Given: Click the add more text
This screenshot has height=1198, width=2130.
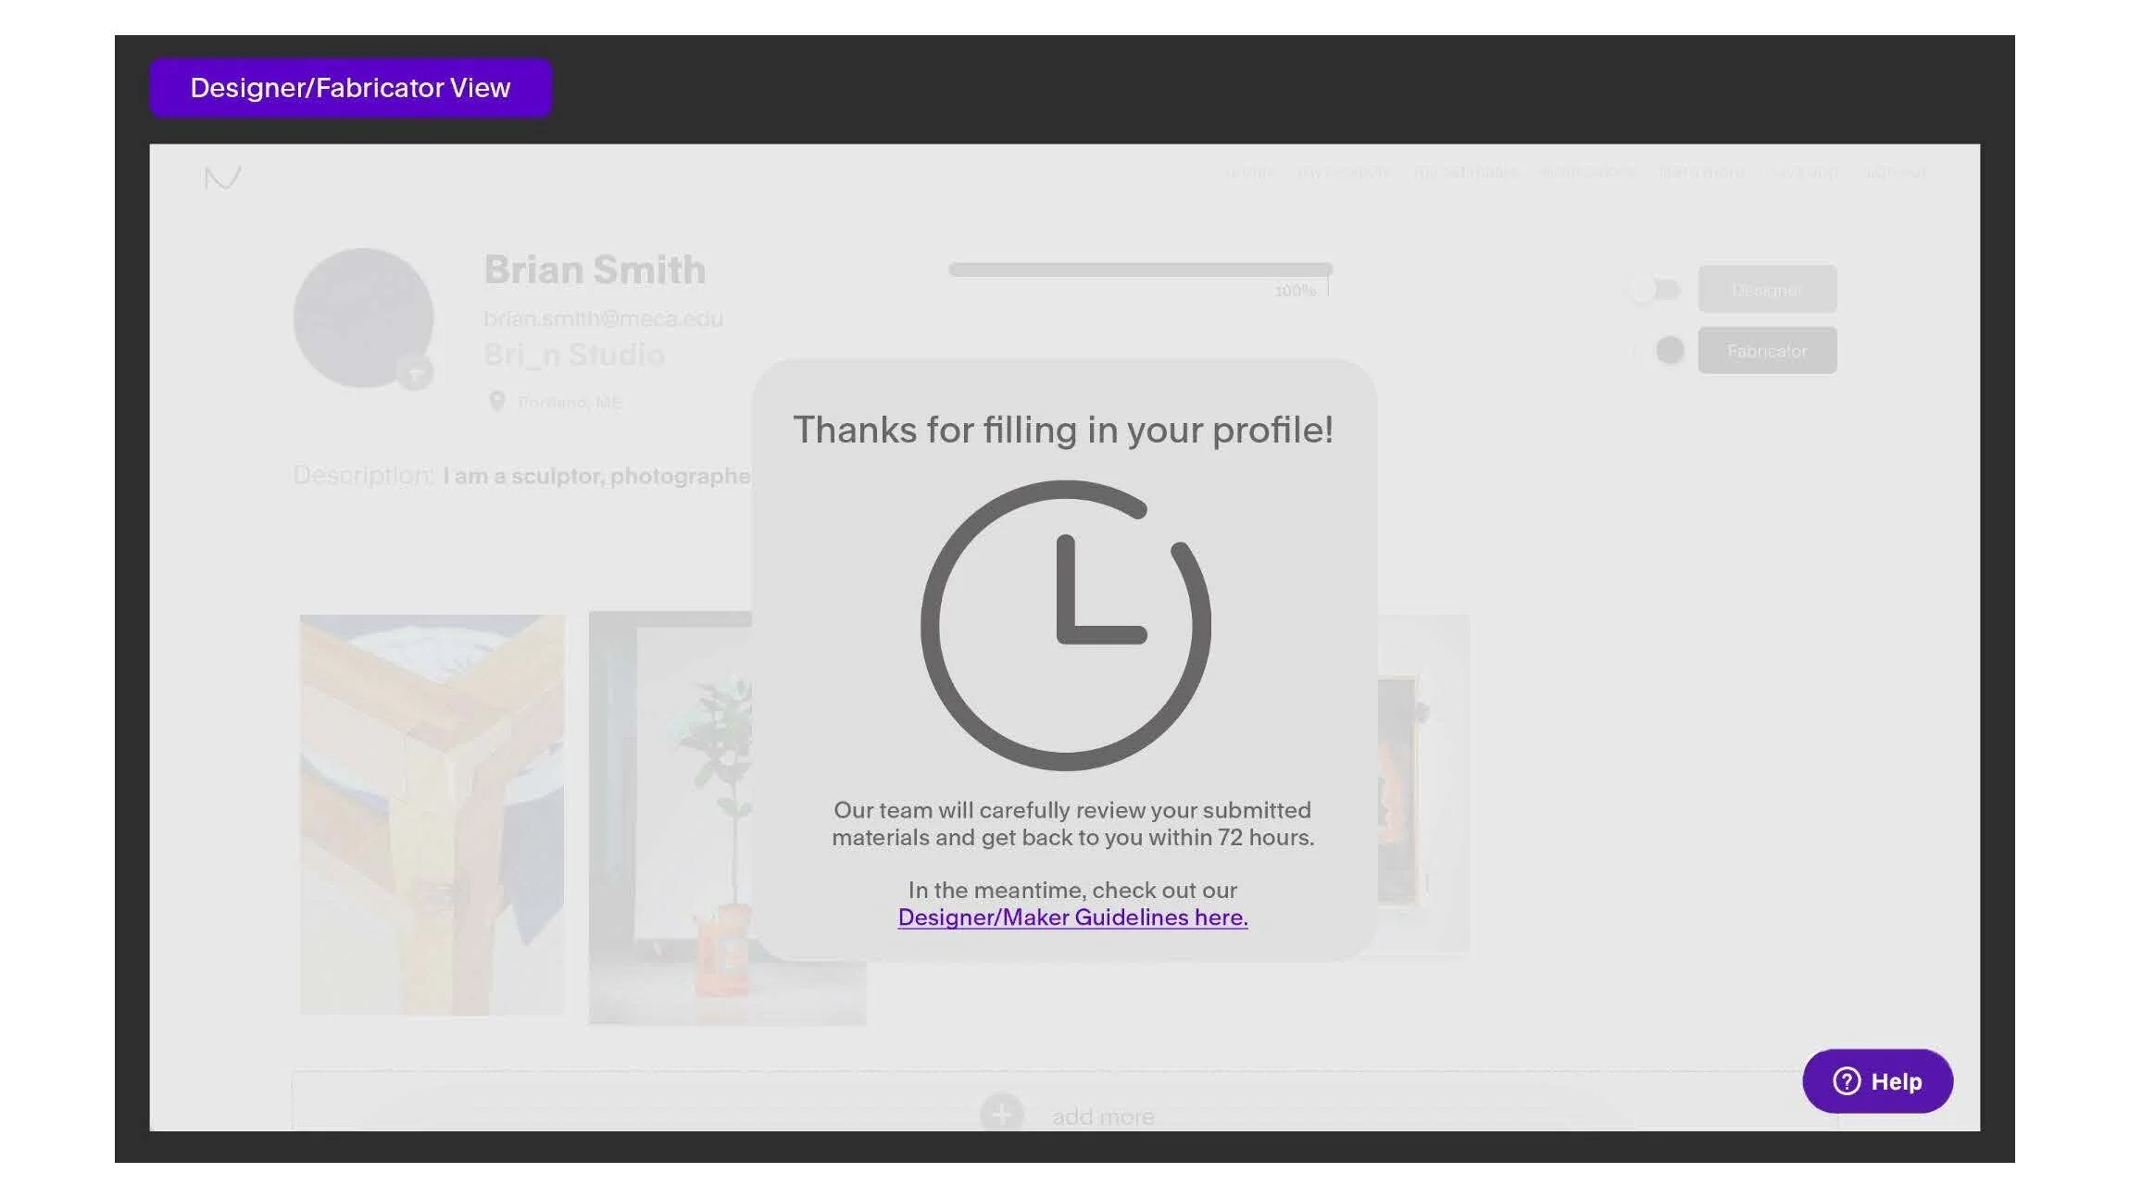Looking at the screenshot, I should 1103,1117.
